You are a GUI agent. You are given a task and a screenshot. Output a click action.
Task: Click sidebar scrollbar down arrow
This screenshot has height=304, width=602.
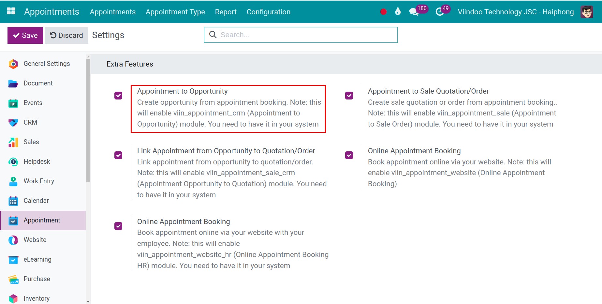[x=88, y=302]
